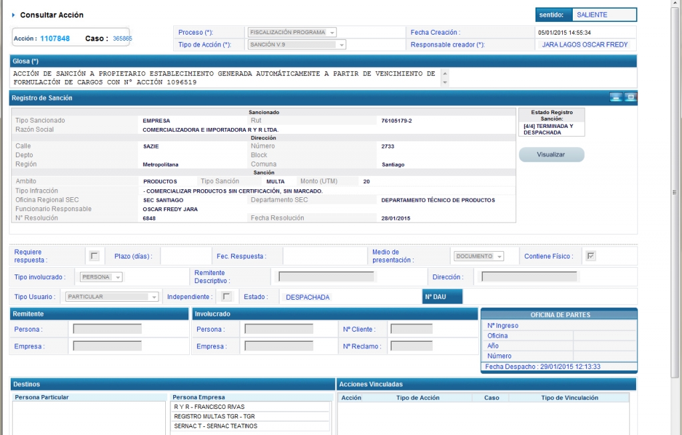
Task: Select the SERNAC T - SERNAC TEATINOS row
Action: pyautogui.click(x=250, y=426)
